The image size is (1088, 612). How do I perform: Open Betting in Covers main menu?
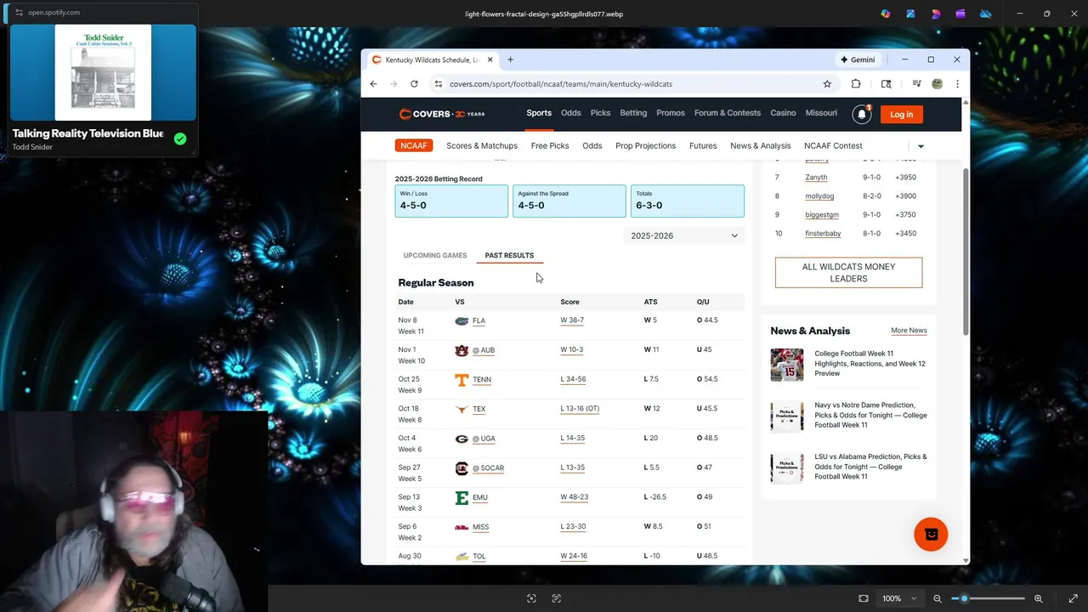[x=633, y=113]
